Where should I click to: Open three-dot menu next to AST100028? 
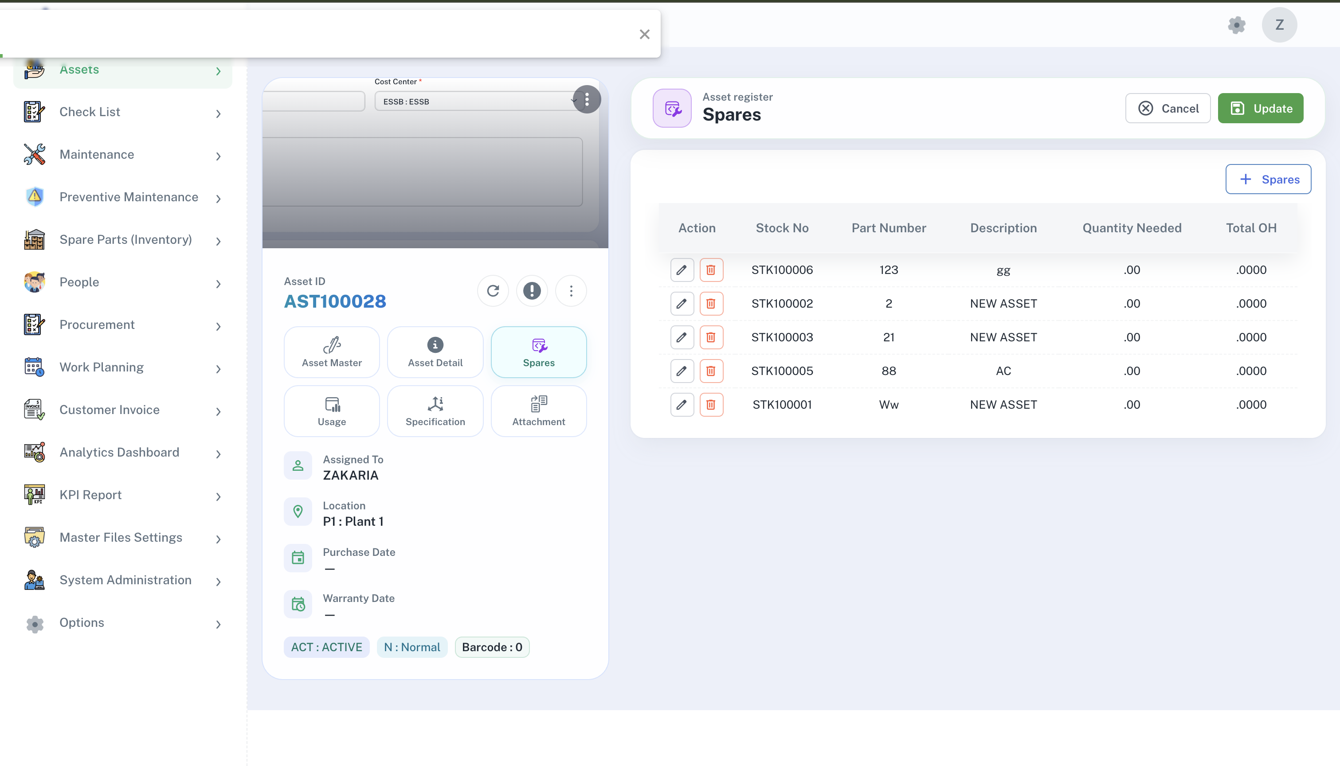(x=571, y=291)
